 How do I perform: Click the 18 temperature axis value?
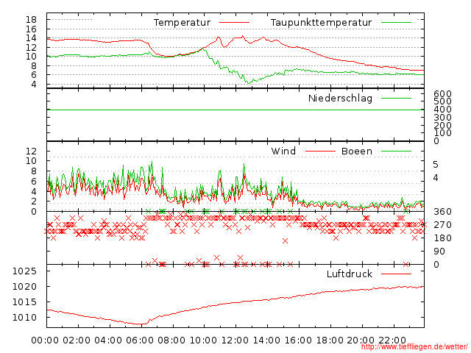31,20
